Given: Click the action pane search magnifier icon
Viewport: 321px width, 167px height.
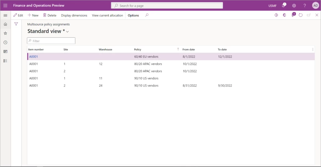Looking at the screenshot, I should click(147, 15).
